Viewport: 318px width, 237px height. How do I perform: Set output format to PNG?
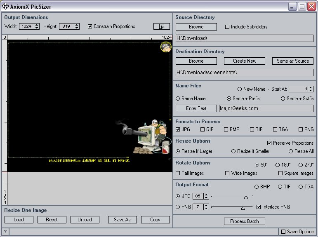[x=178, y=207]
